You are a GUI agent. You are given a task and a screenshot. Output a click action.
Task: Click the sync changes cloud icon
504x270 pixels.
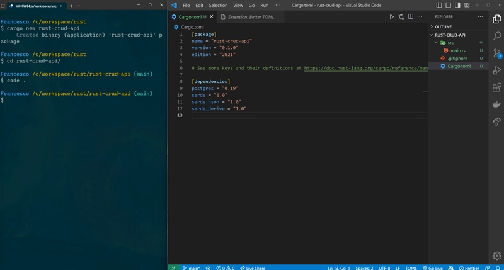click(208, 268)
